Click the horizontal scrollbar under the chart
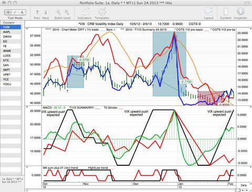Viewport: 252px width, 192px height. click(x=131, y=190)
